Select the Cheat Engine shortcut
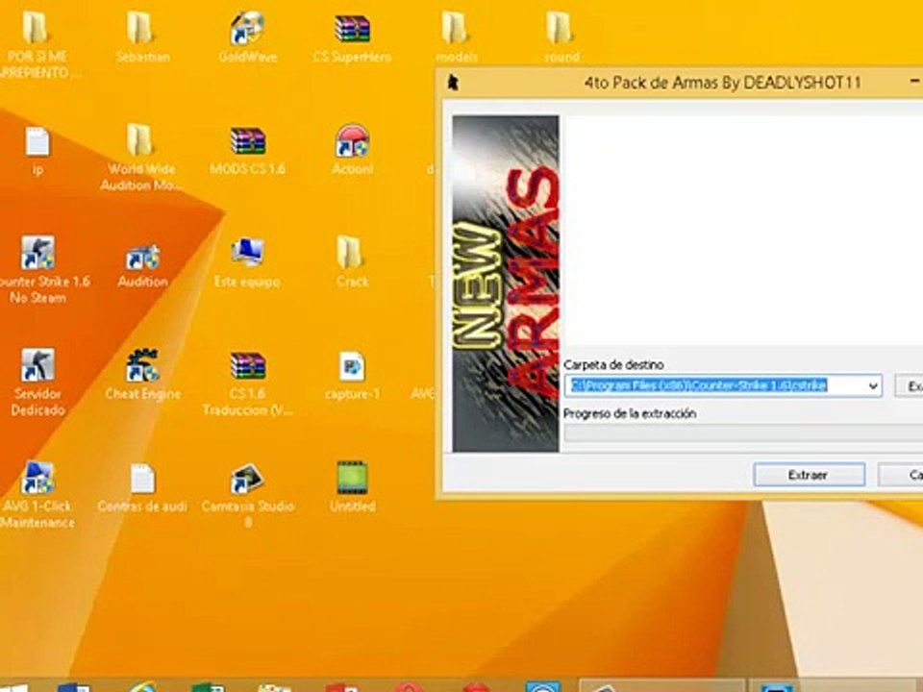 [x=142, y=375]
